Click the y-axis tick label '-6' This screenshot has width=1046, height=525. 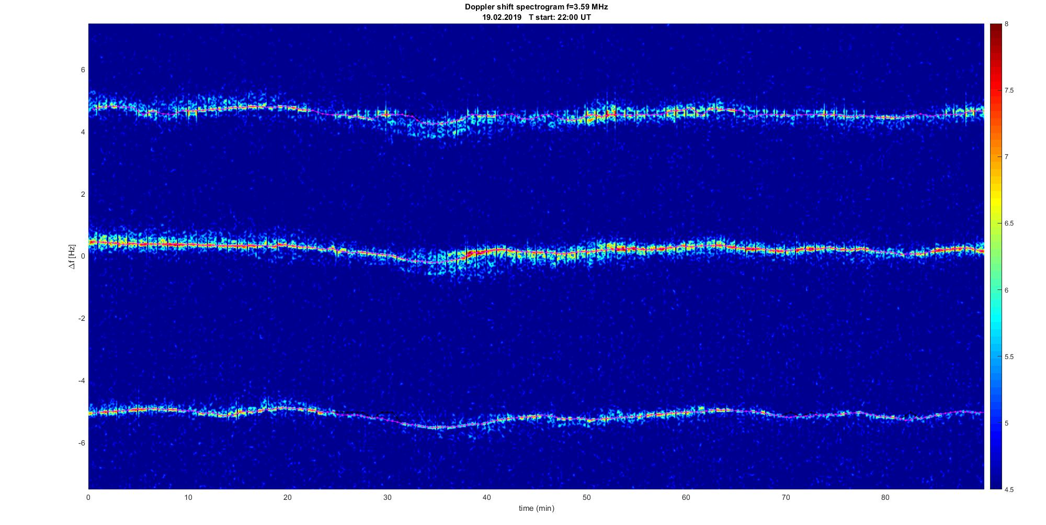coord(82,443)
